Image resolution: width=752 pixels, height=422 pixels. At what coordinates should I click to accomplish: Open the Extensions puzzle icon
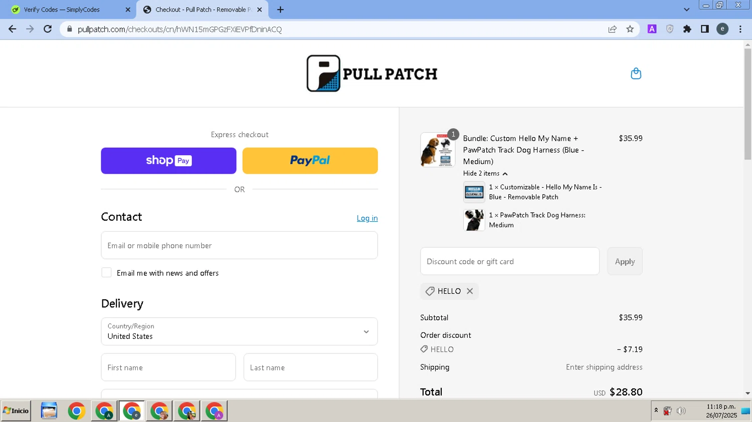[x=687, y=29]
